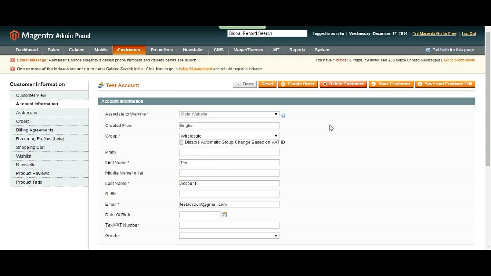Open the CMS menu
491x276 pixels.
pyautogui.click(x=219, y=50)
